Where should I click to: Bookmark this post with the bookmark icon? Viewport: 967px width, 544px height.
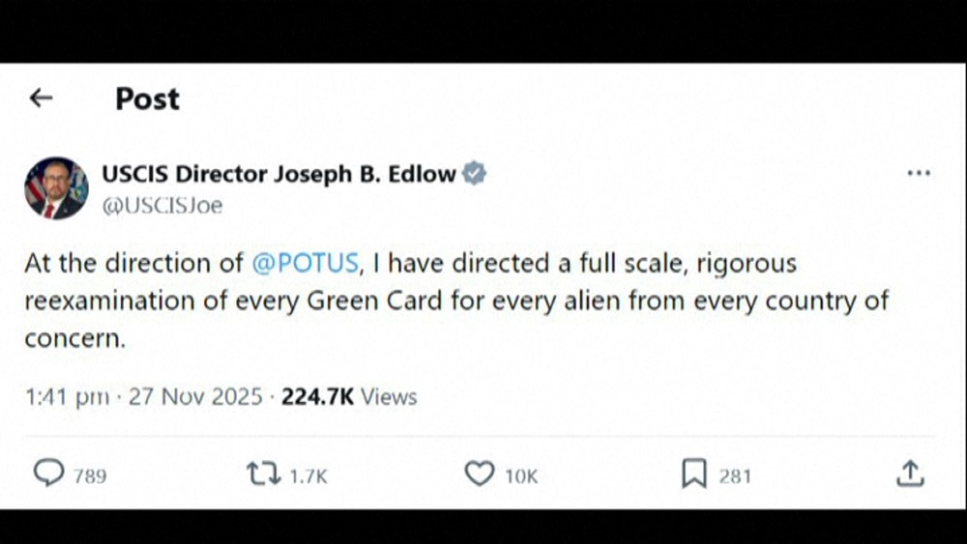point(694,473)
